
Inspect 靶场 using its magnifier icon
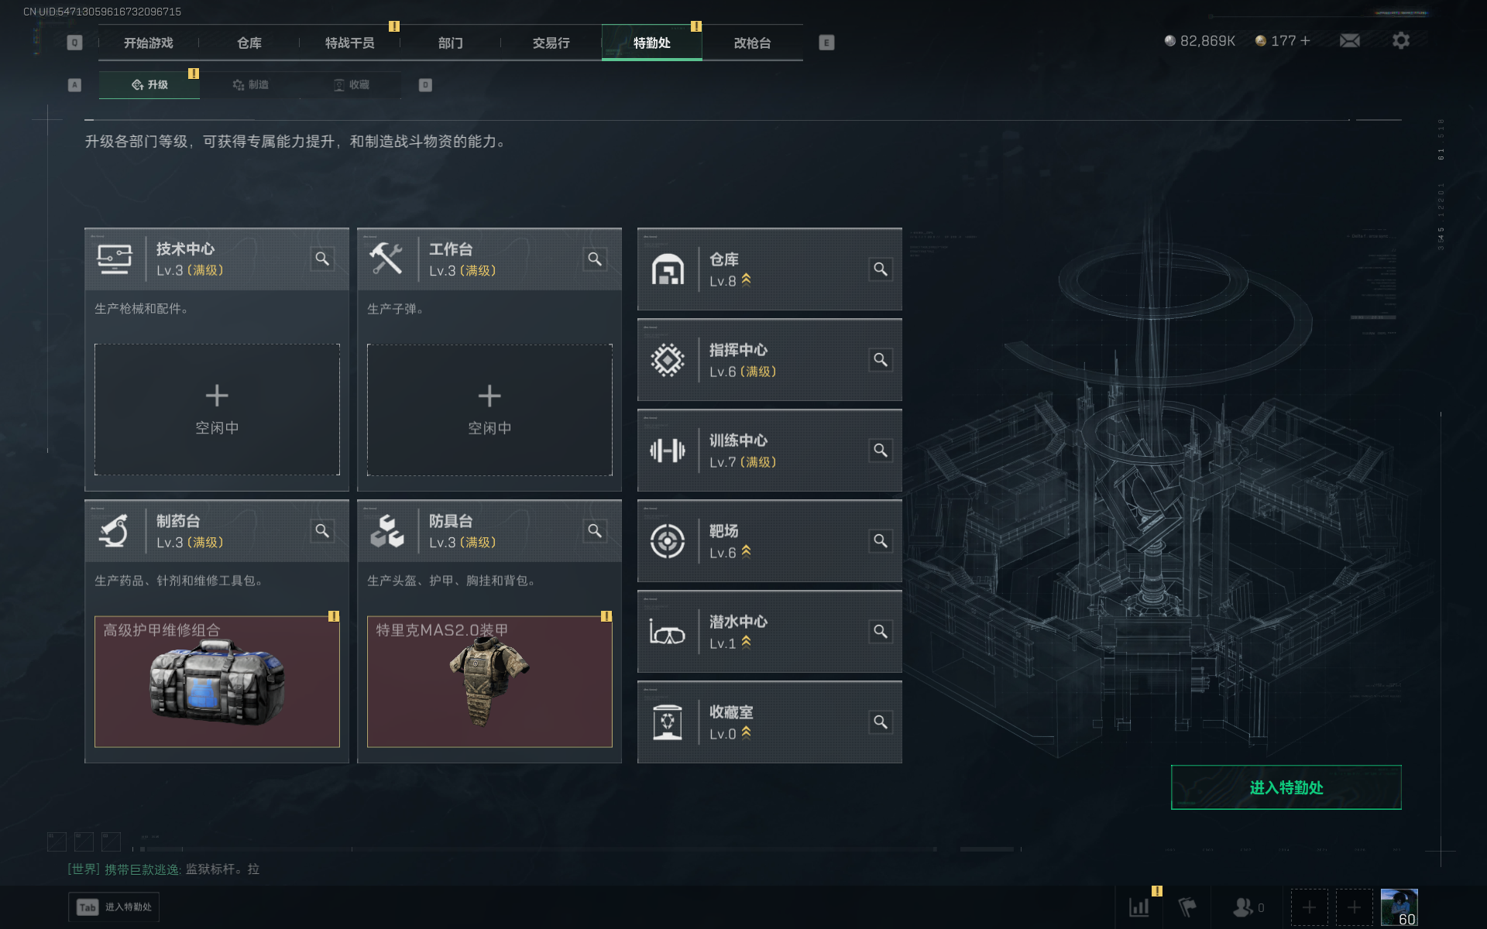click(881, 541)
